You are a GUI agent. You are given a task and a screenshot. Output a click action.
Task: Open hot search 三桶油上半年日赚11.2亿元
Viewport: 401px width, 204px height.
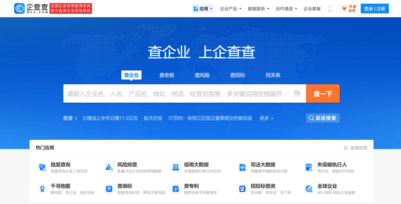pyautogui.click(x=110, y=118)
